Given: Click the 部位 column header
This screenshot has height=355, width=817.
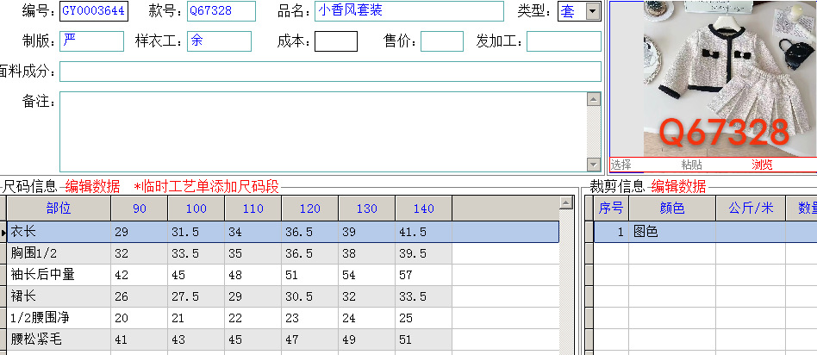Looking at the screenshot, I should tap(59, 208).
